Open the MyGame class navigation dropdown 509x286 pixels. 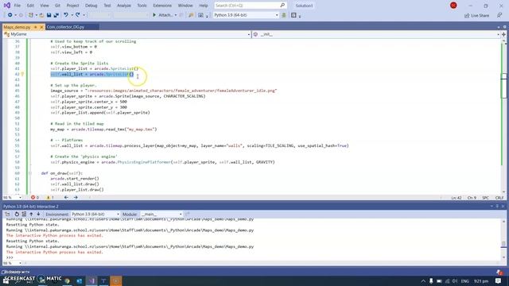pos(249,34)
